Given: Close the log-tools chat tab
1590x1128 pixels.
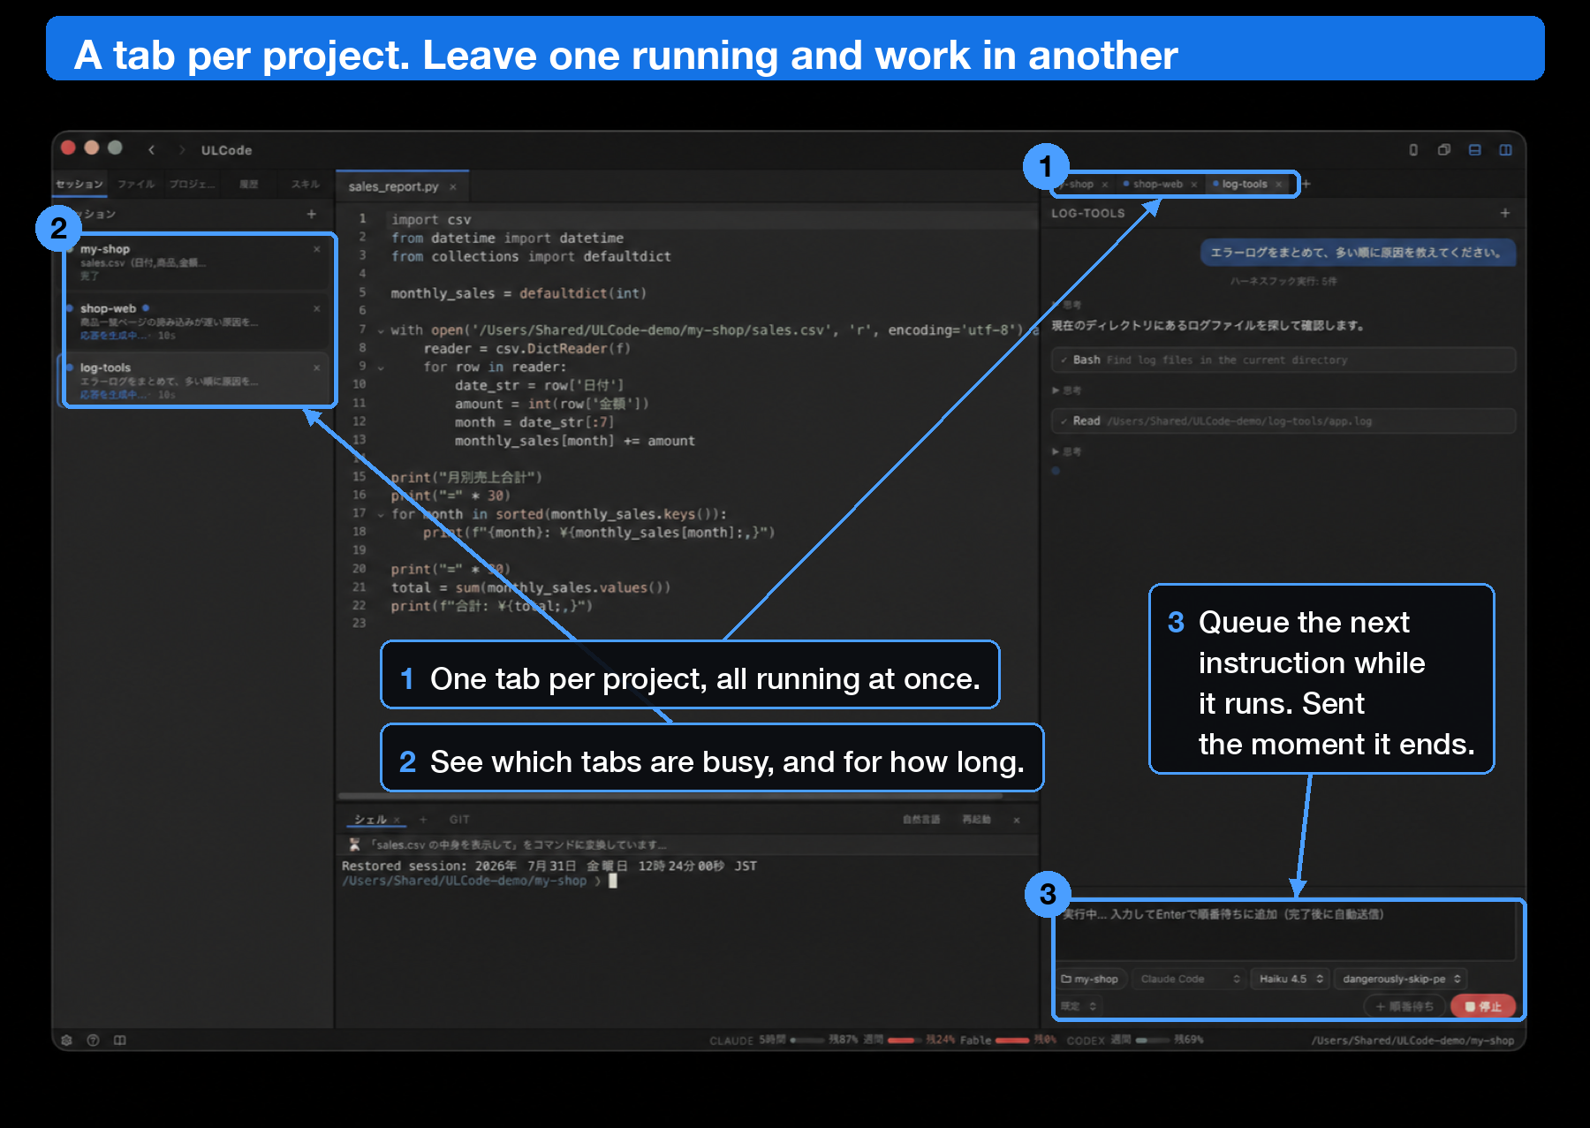Looking at the screenshot, I should coord(1278,185).
